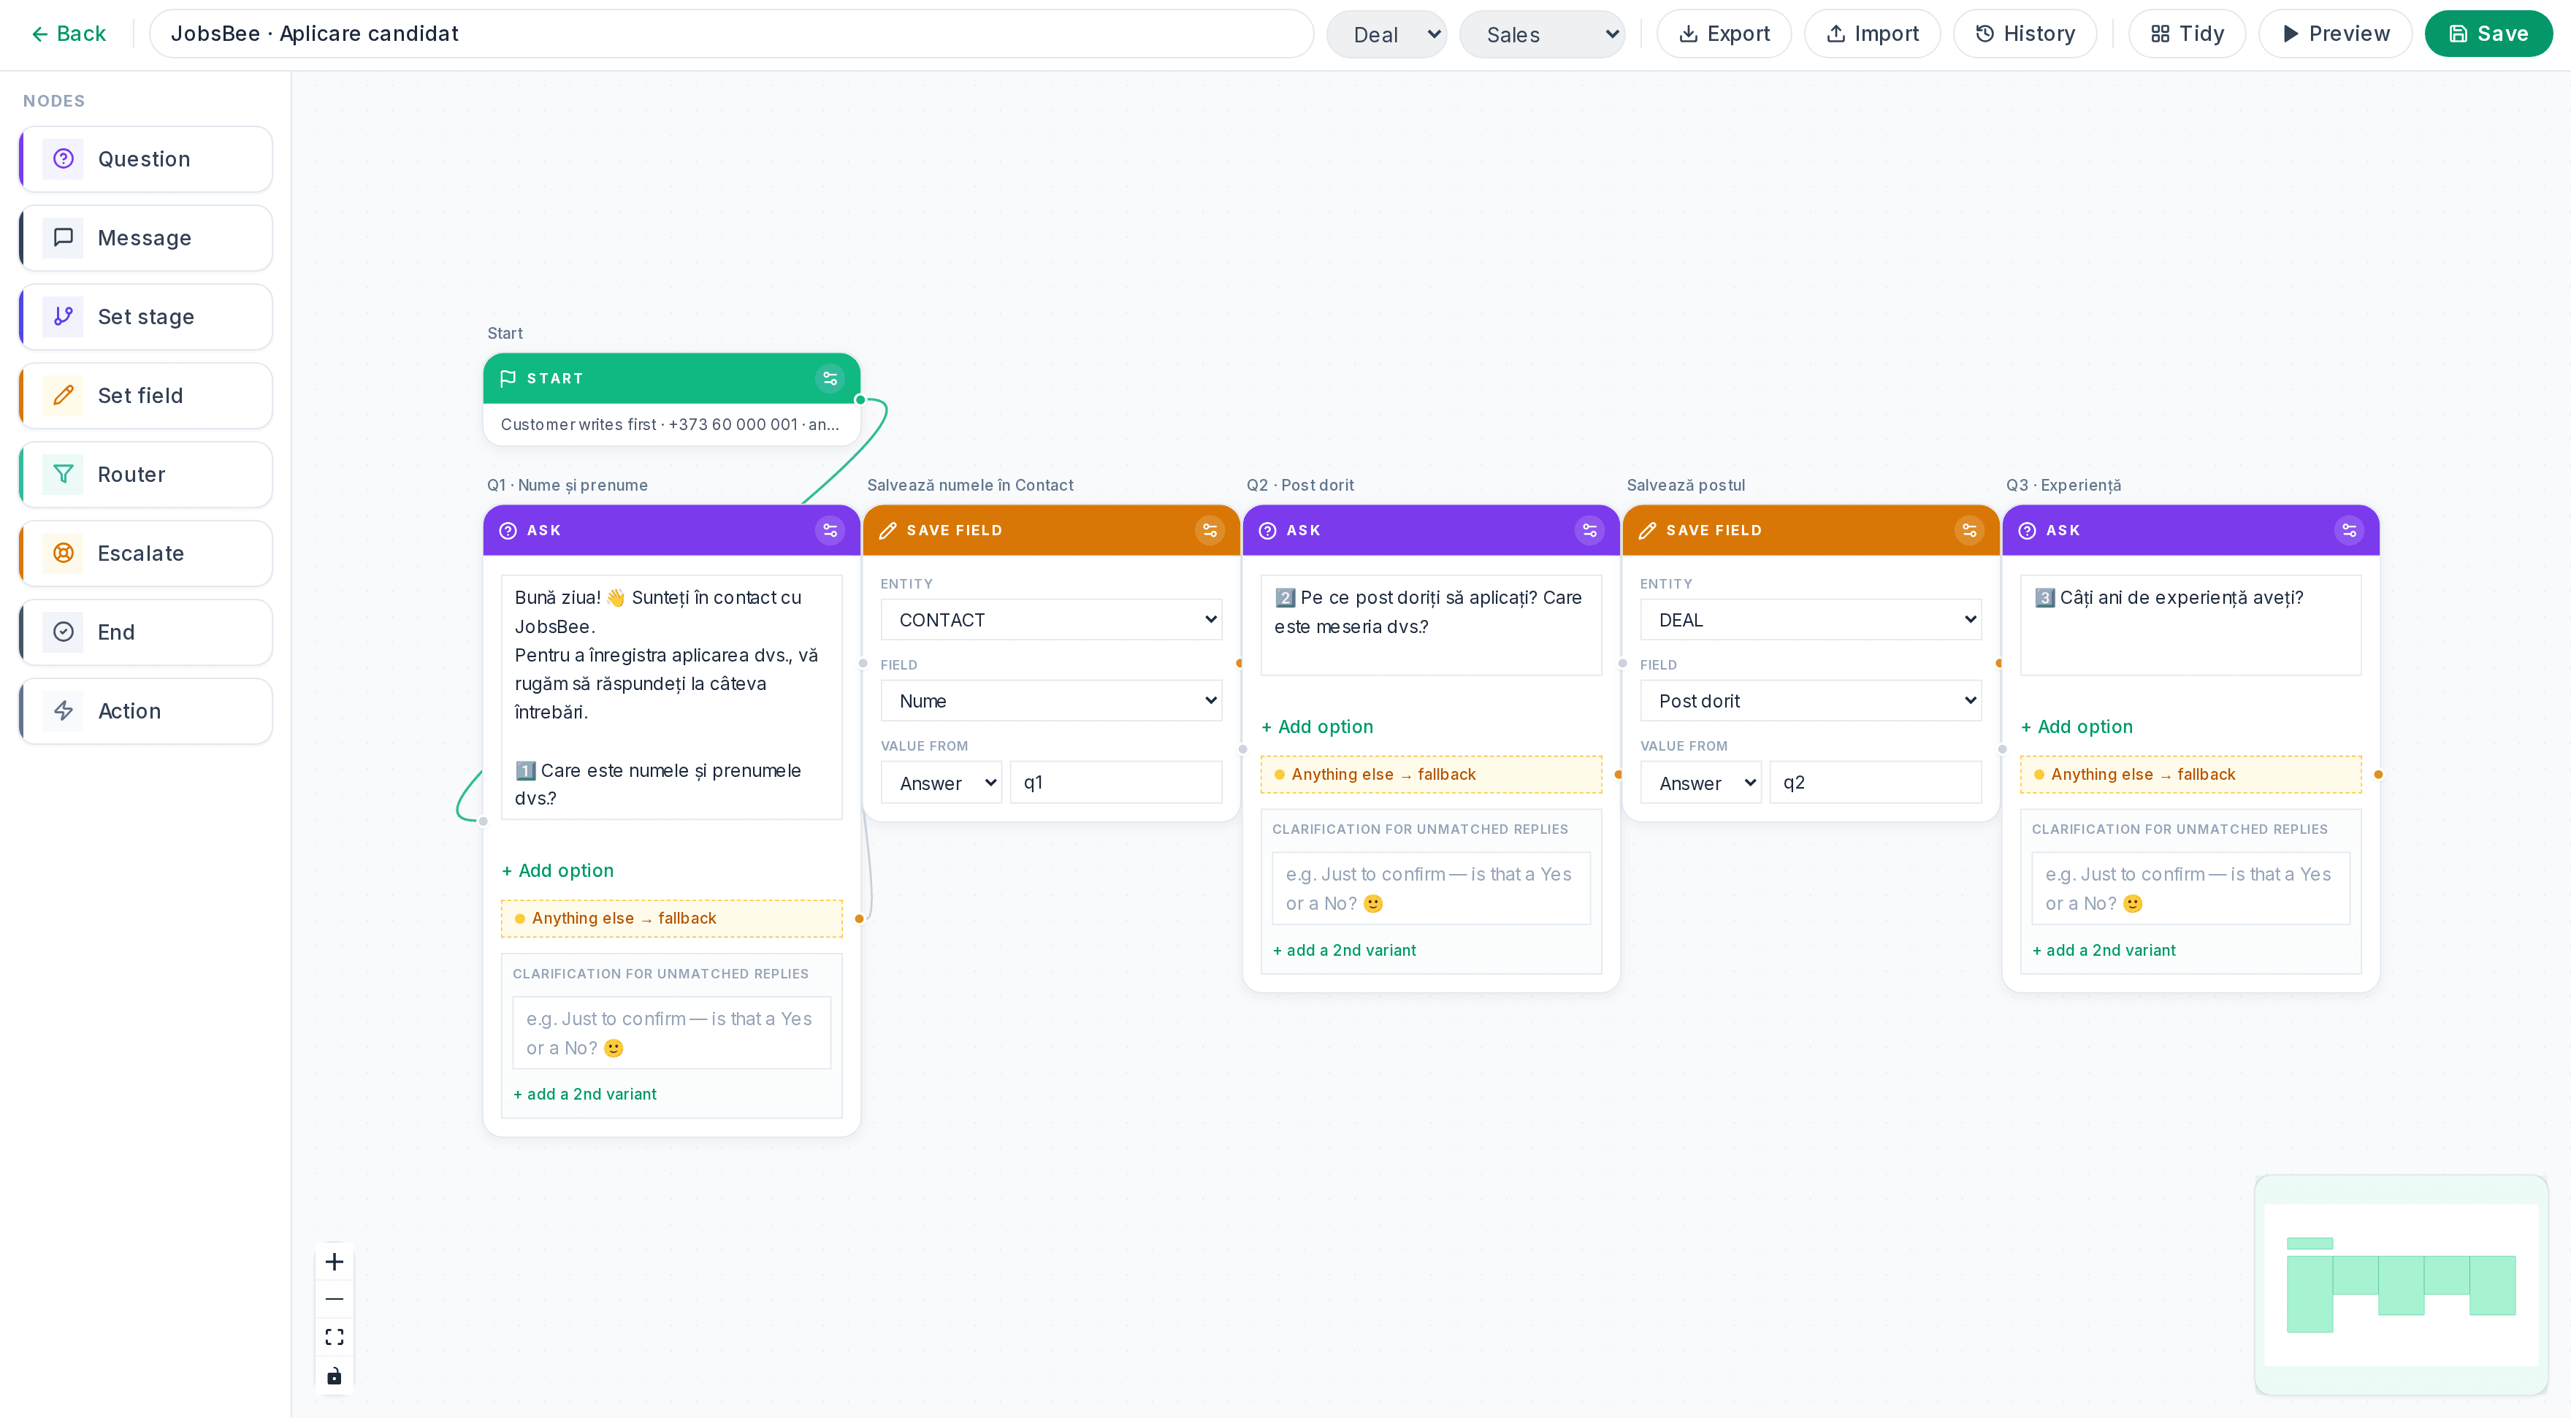Image resolution: width=2571 pixels, height=1418 pixels.
Task: Click the q1 value input
Action: click(x=1116, y=782)
